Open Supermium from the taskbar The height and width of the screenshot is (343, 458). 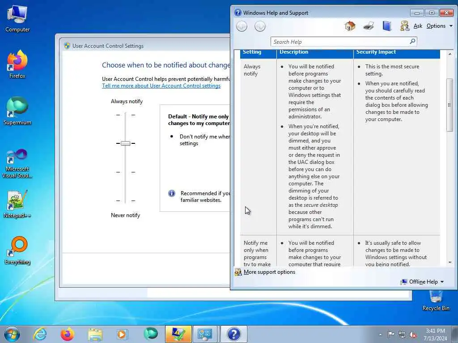click(x=150, y=334)
